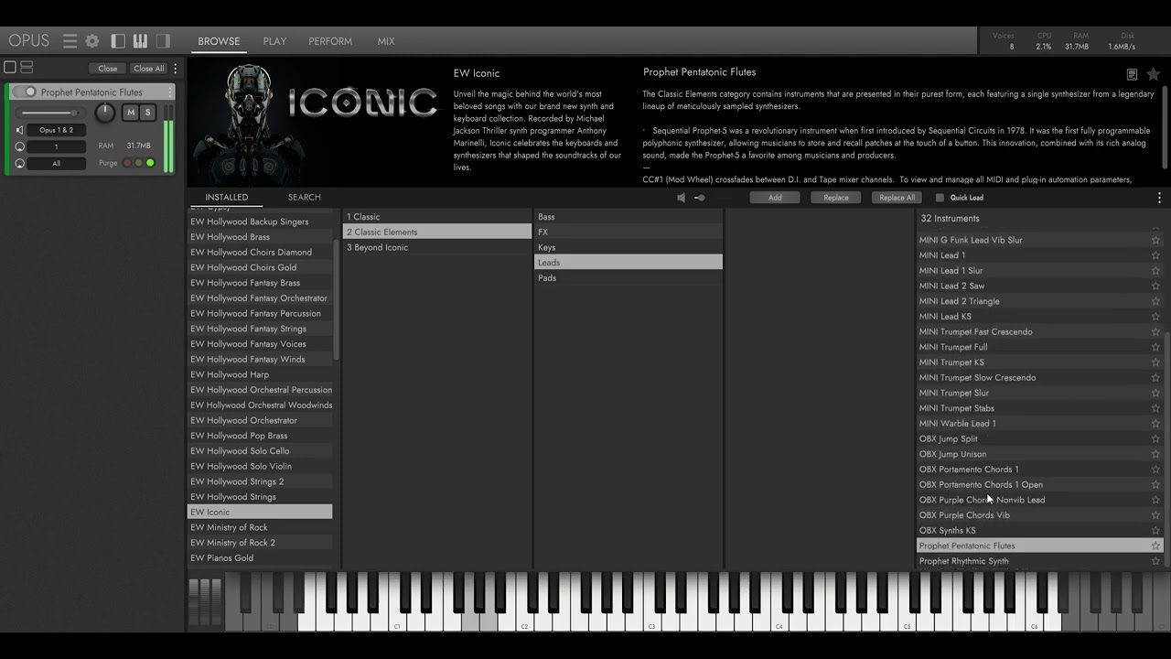Image resolution: width=1171 pixels, height=659 pixels.
Task: Star the MINI Trumpet Full instrument
Action: [1155, 347]
